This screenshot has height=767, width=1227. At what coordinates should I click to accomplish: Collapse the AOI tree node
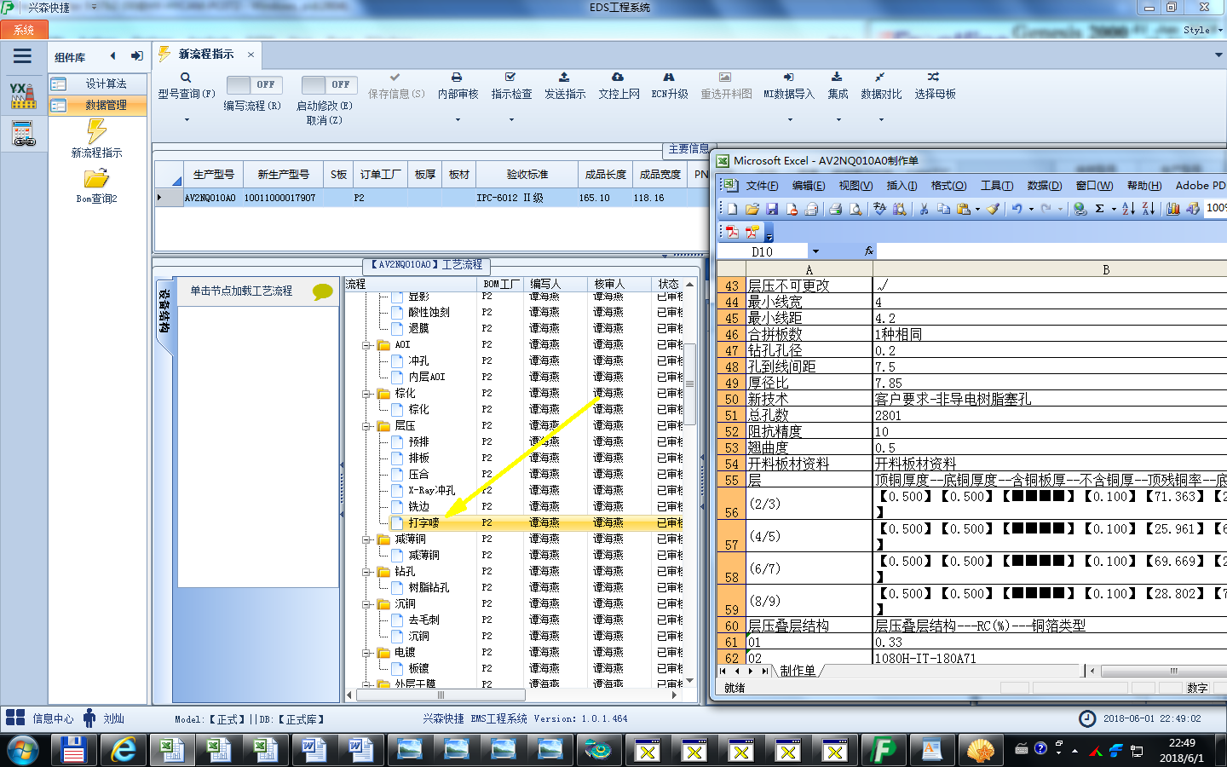coord(366,345)
